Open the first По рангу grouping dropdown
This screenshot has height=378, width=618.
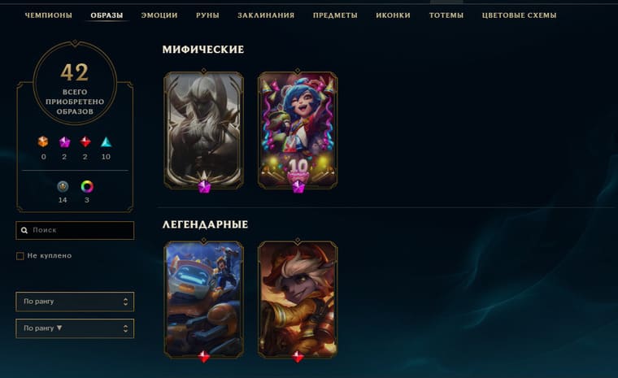click(75, 302)
